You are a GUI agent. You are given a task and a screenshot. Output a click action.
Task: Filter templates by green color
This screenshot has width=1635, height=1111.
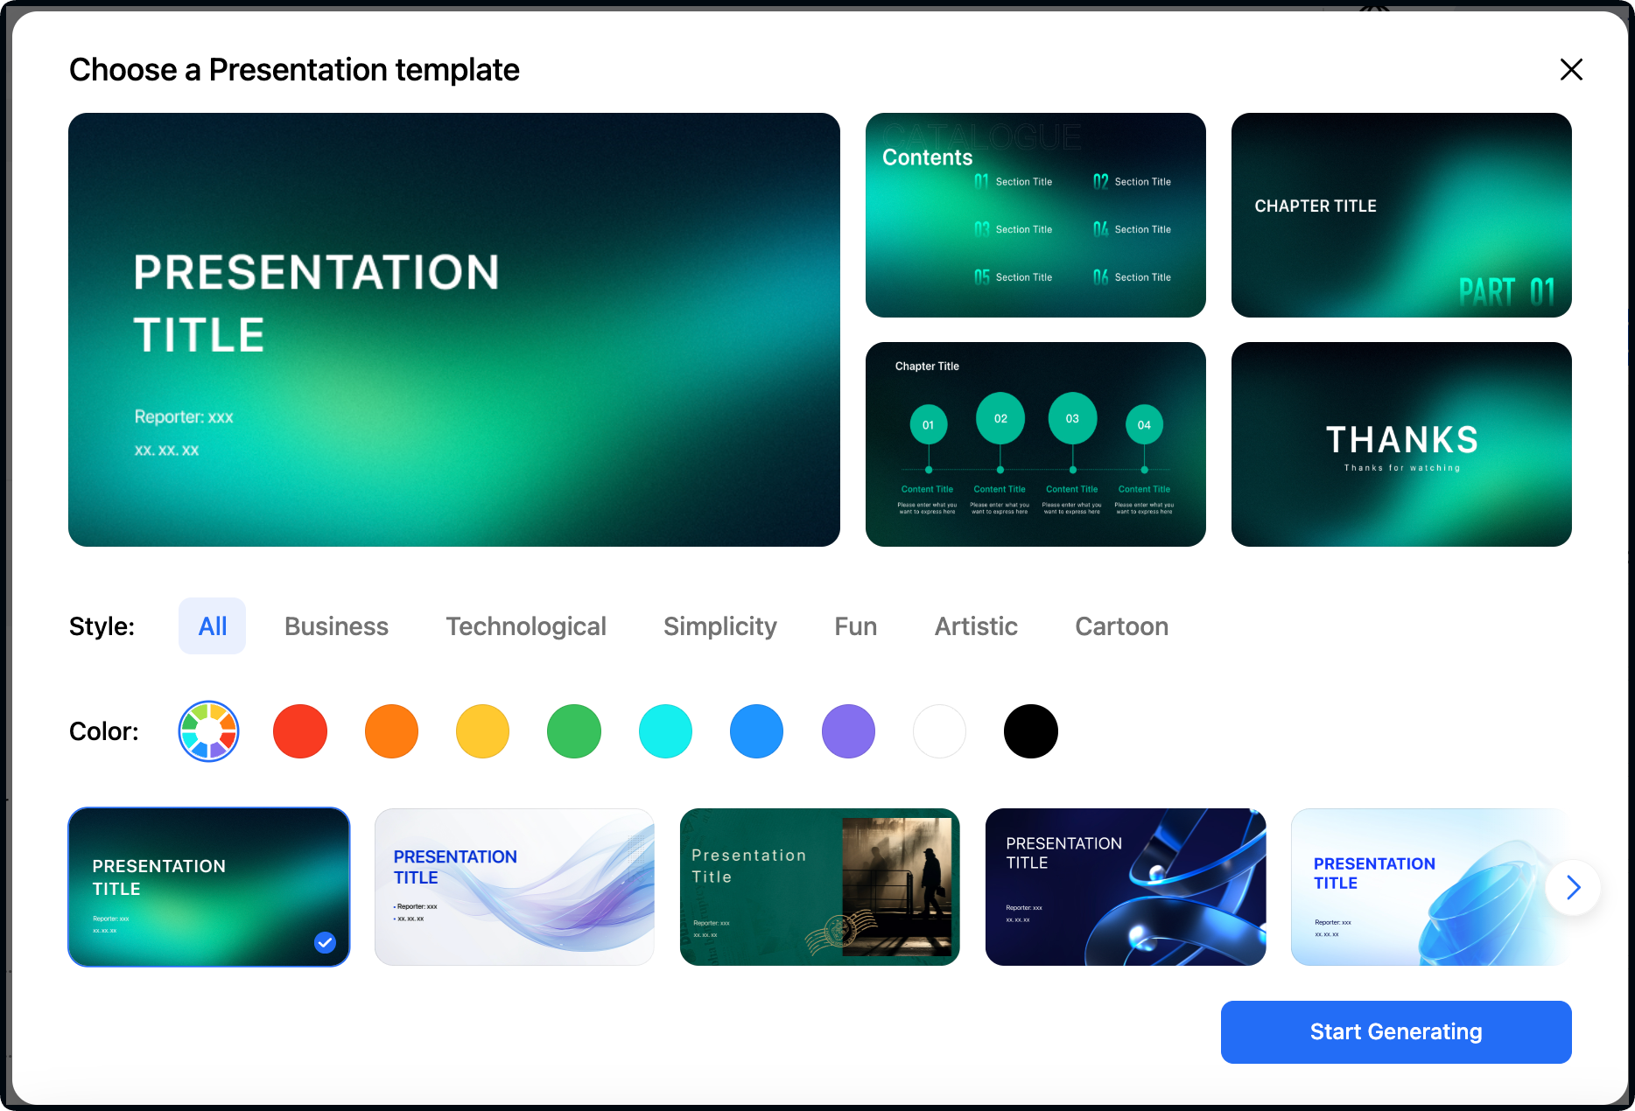(x=573, y=731)
